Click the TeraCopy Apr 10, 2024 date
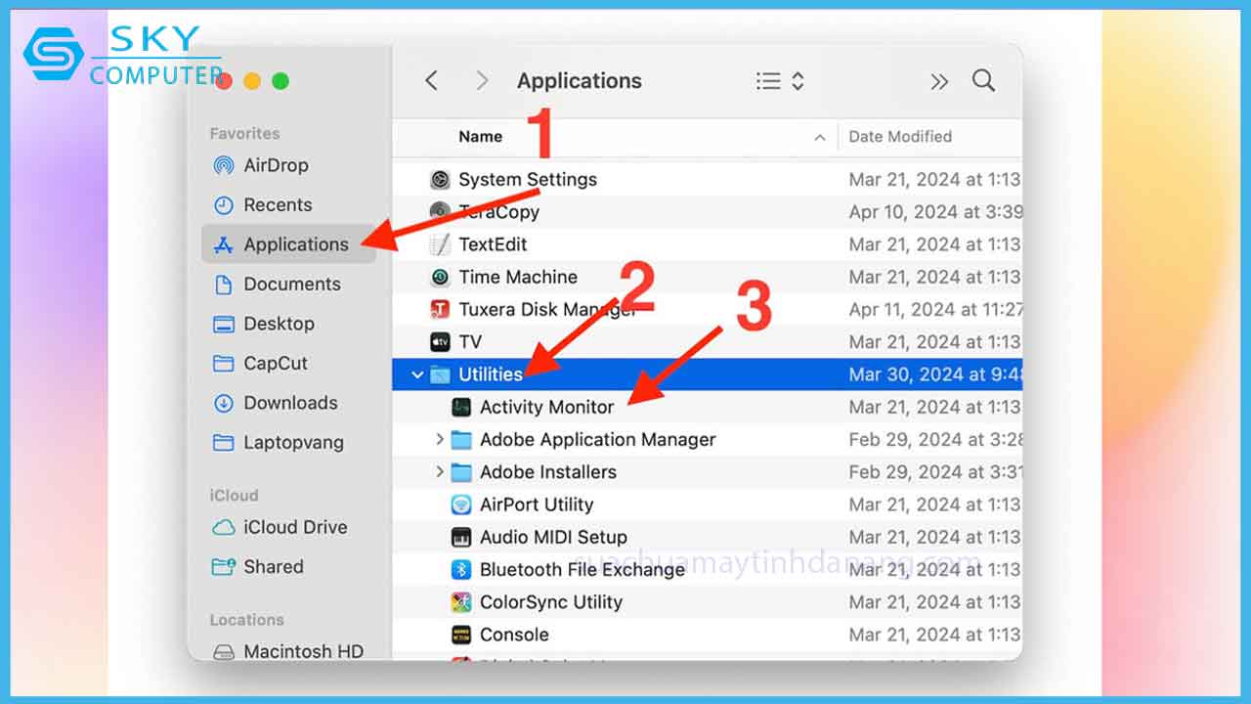 click(x=935, y=212)
